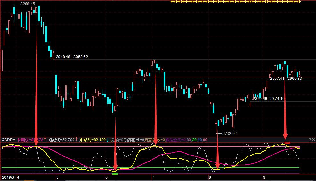Select month 6 on the time axis
Screen dimensions: 316x181
click(106, 177)
